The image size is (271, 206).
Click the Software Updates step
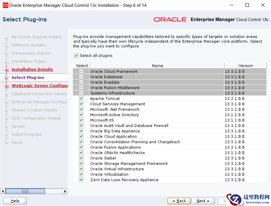(29, 45)
